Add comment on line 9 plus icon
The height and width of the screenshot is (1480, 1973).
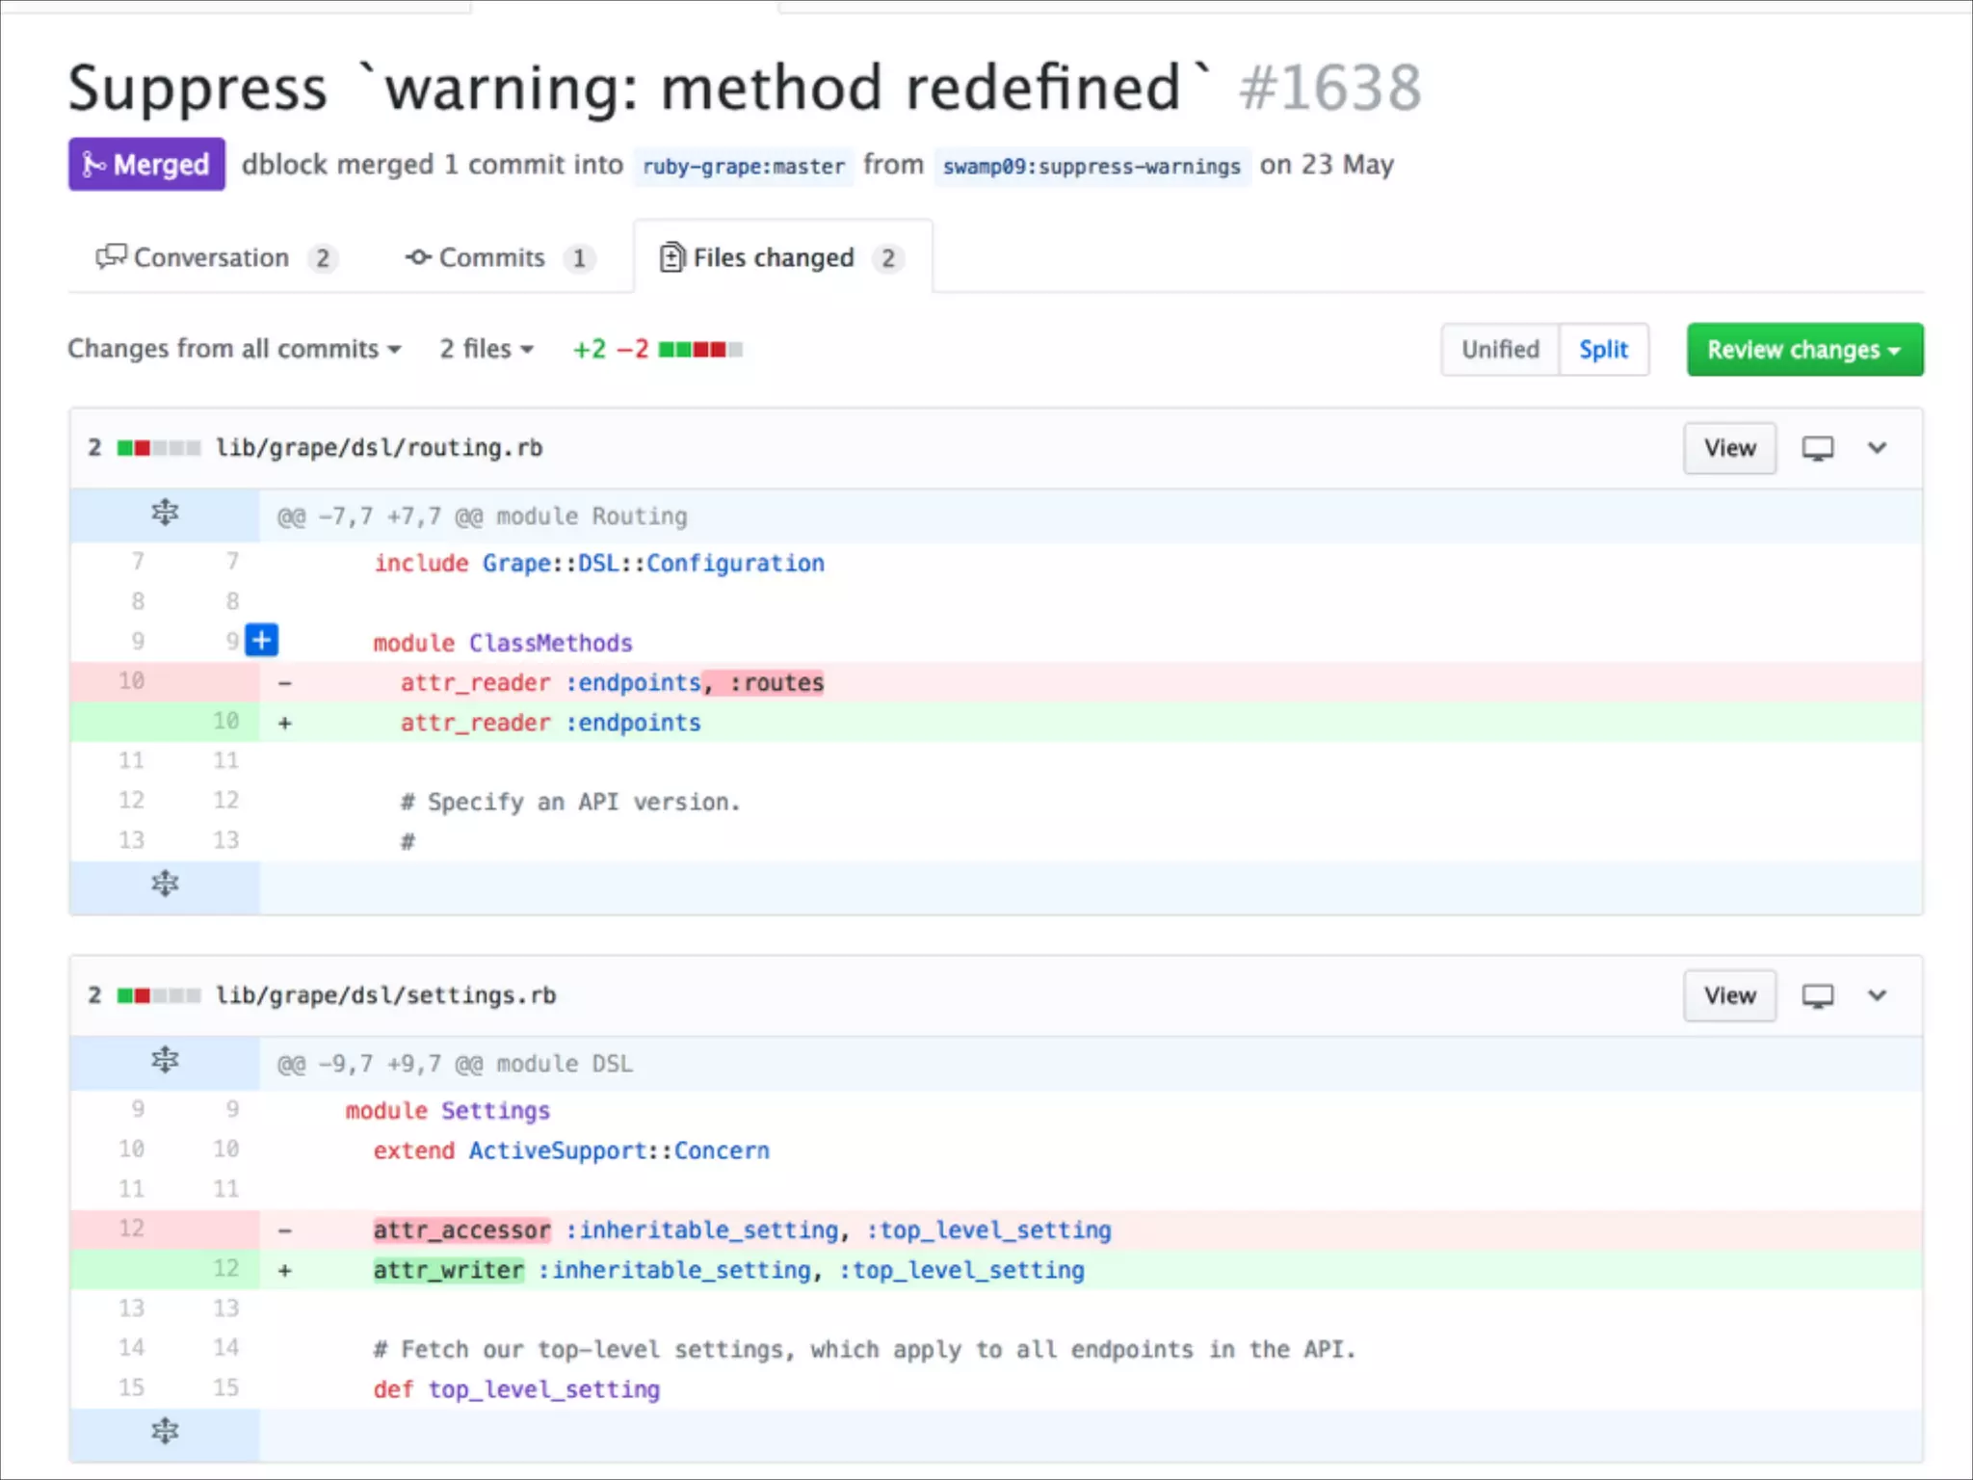(x=261, y=640)
